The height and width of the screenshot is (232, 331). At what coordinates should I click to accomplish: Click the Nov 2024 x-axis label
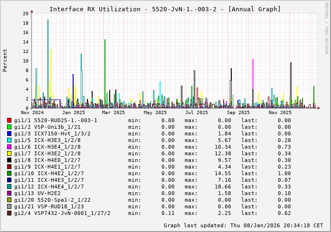tap(32, 113)
